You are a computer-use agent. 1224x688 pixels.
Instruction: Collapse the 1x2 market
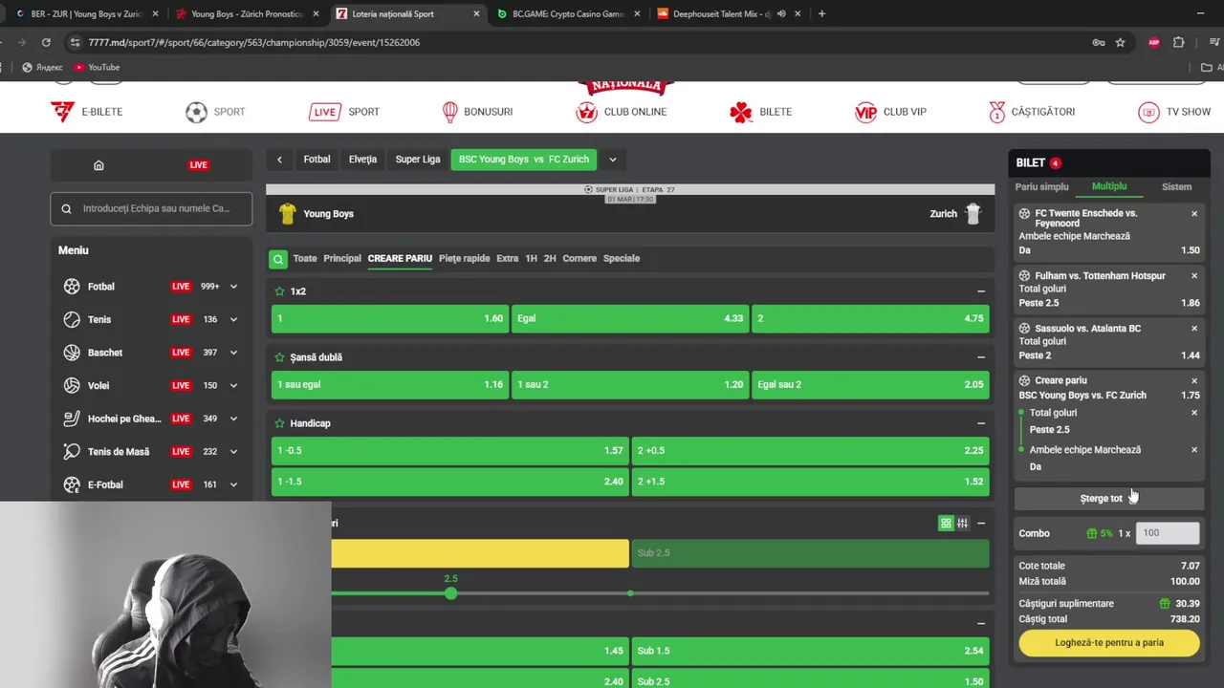(981, 291)
